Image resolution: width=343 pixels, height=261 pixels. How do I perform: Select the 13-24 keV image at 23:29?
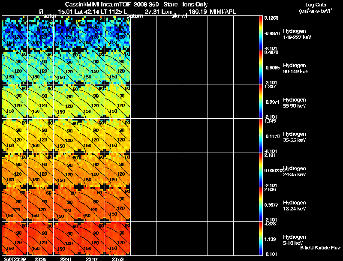point(15,204)
